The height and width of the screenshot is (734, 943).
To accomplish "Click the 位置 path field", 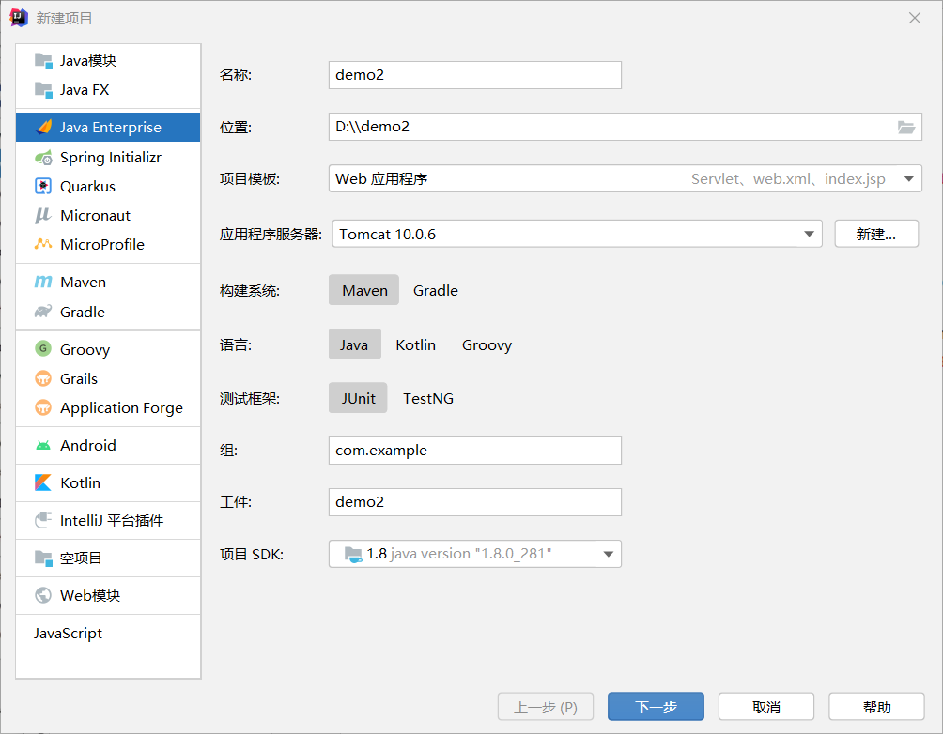I will [626, 127].
